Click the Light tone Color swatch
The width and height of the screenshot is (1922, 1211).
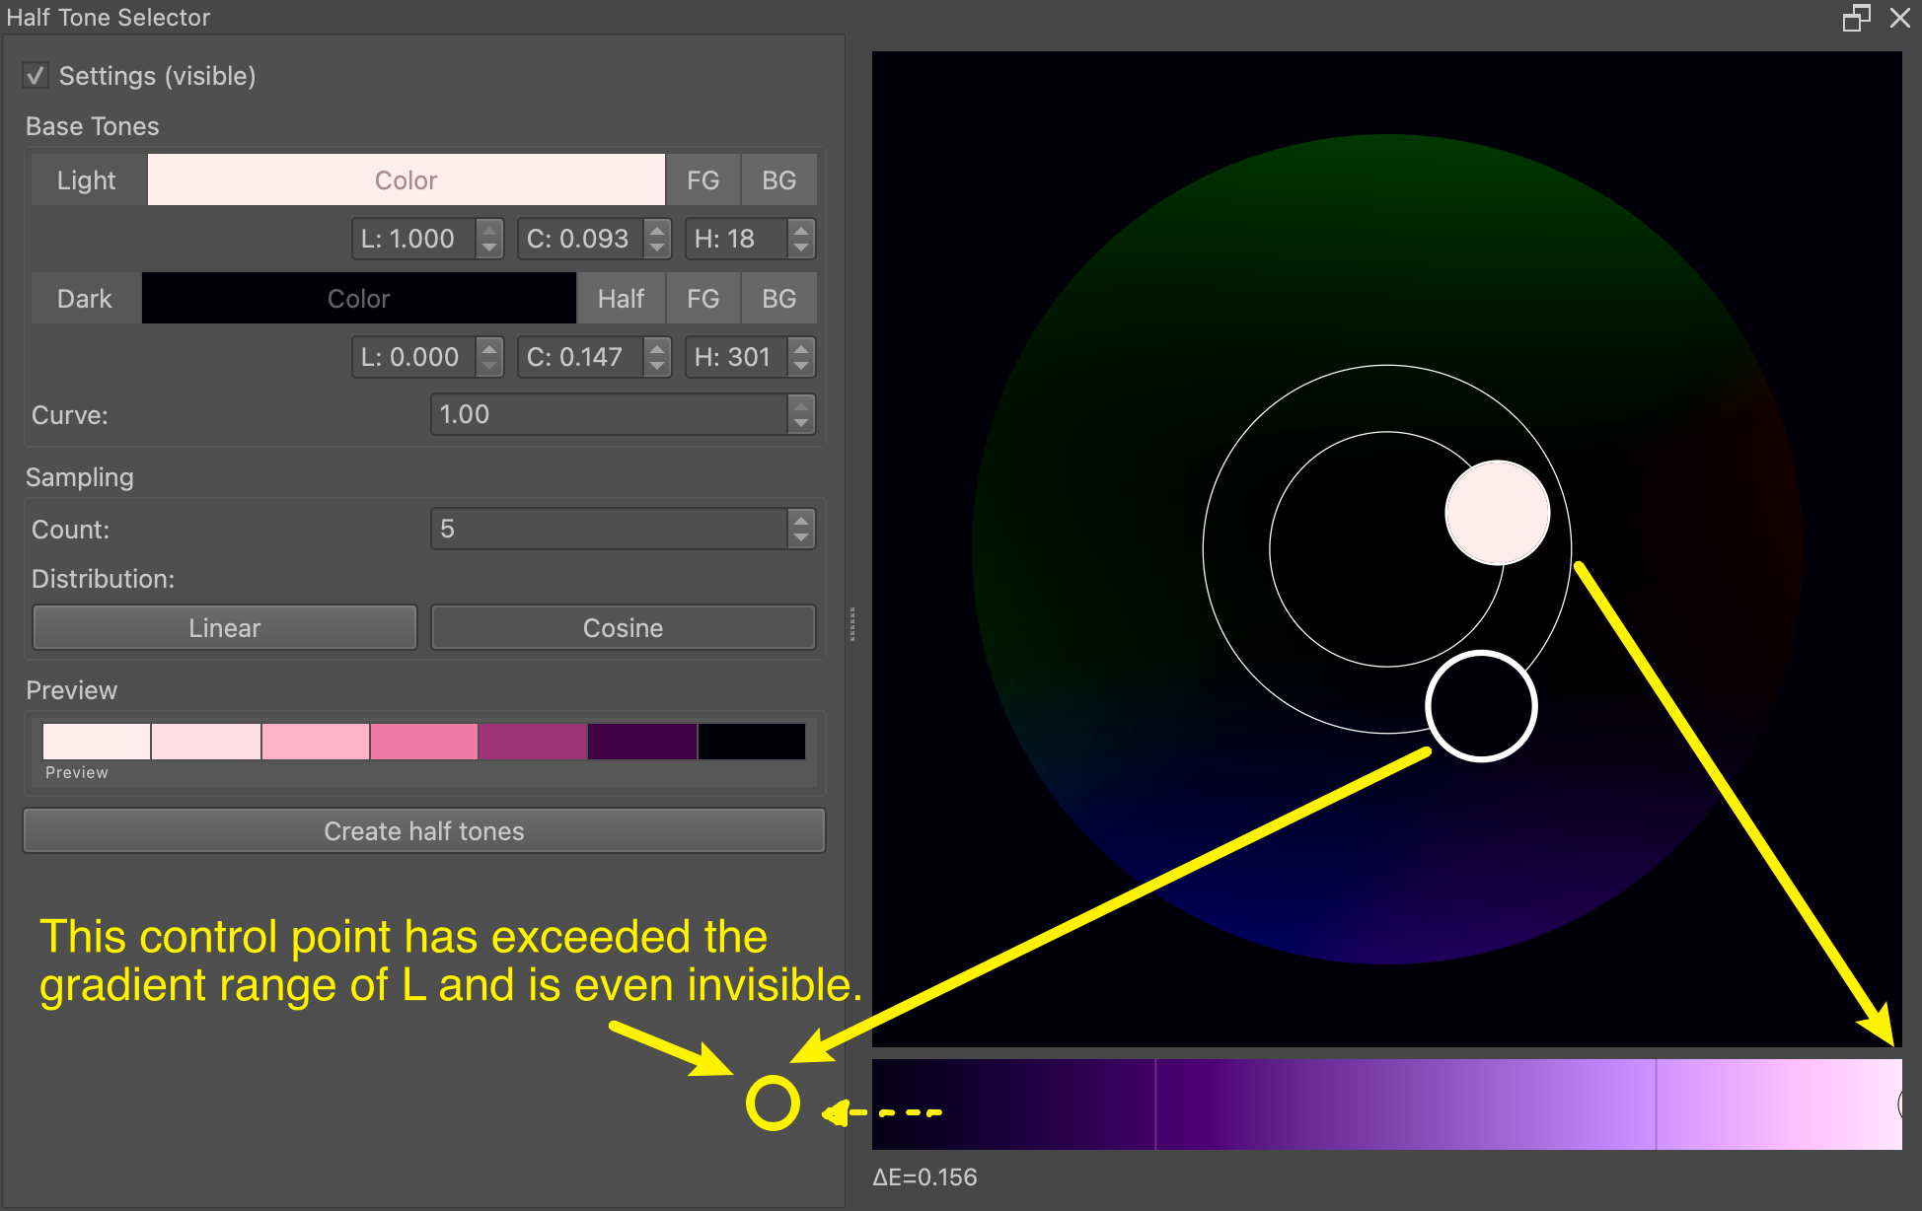(406, 180)
